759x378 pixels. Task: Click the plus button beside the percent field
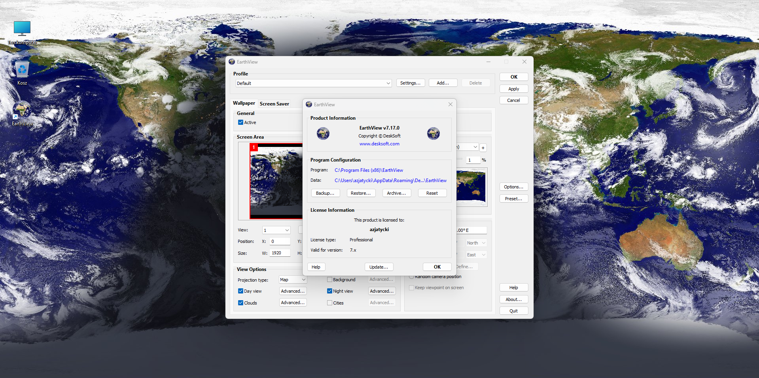pos(483,148)
